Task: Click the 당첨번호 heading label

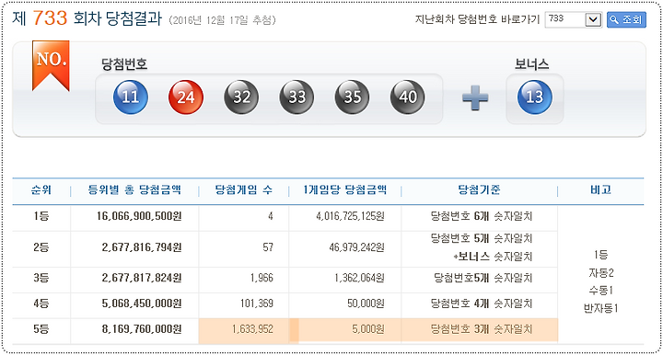Action: [x=124, y=64]
